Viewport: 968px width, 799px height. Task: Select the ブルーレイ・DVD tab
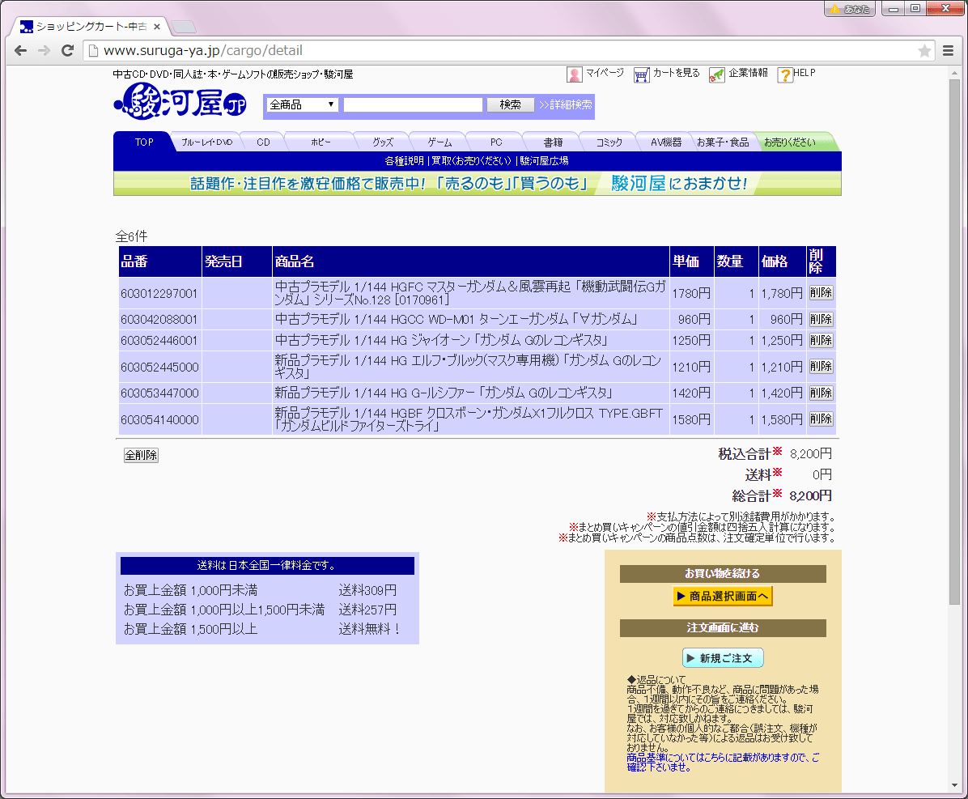pyautogui.click(x=207, y=142)
